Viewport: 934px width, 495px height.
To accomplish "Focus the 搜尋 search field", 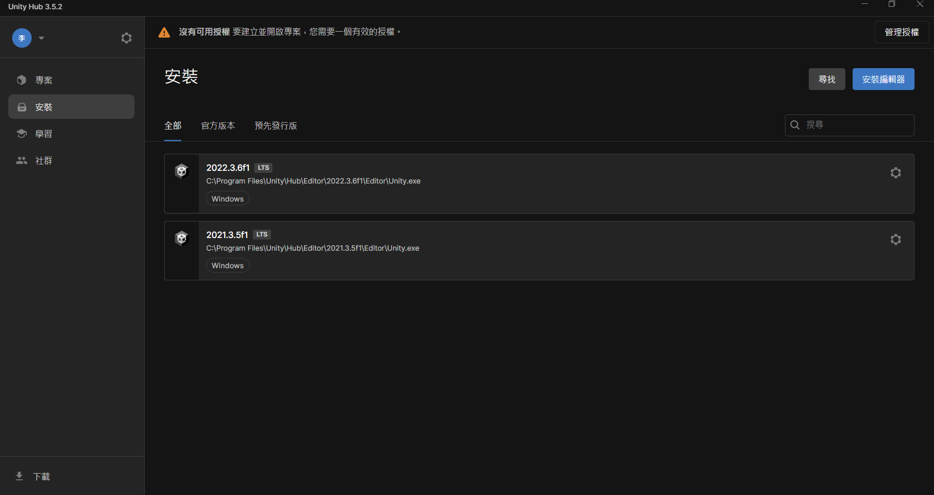I will click(x=849, y=125).
